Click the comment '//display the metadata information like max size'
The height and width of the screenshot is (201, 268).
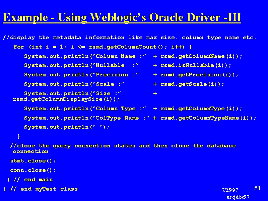pyautogui.click(x=130, y=38)
